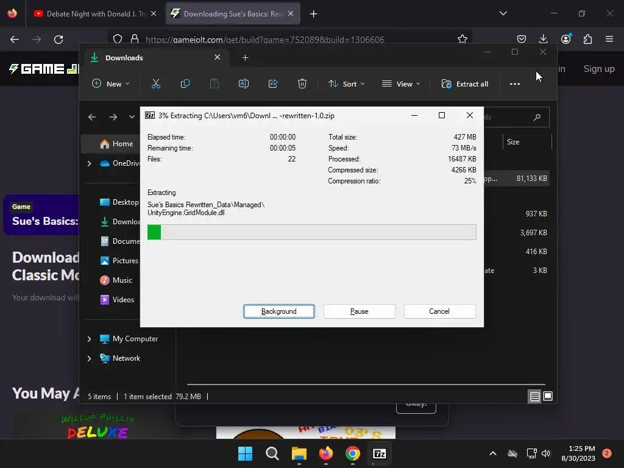Open Firefox extensions puzzle icon
Image resolution: width=624 pixels, height=468 pixels.
[x=587, y=39]
